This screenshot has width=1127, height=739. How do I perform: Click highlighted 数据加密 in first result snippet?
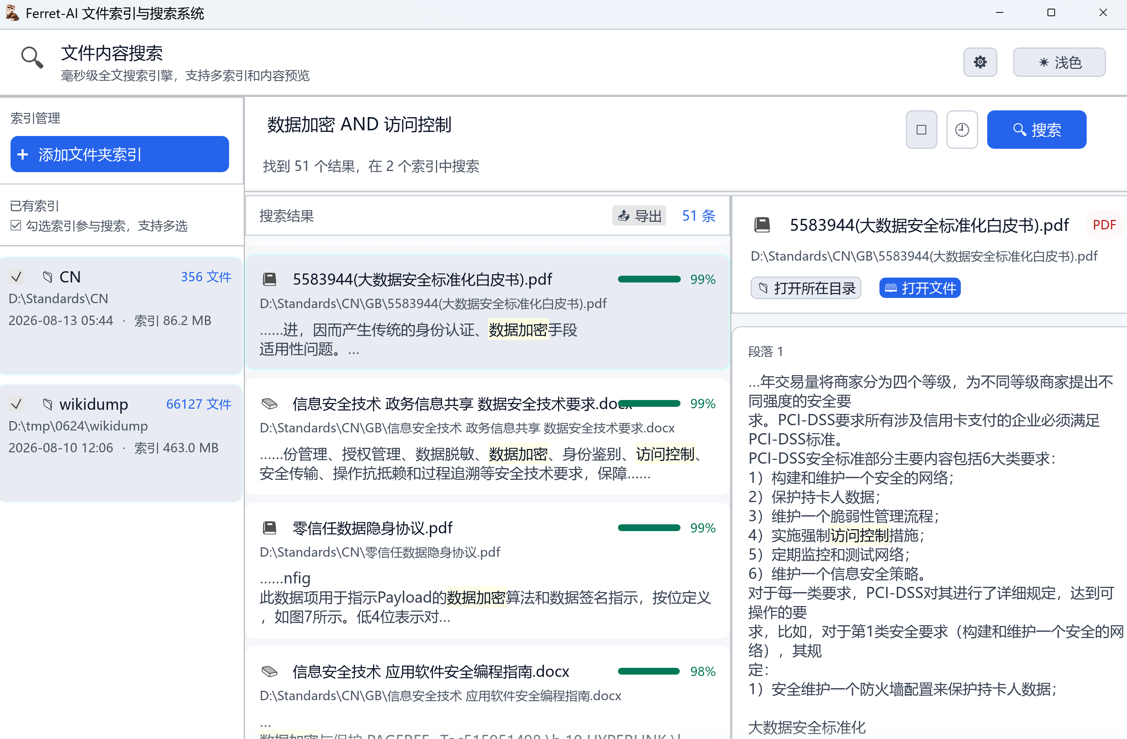[518, 330]
